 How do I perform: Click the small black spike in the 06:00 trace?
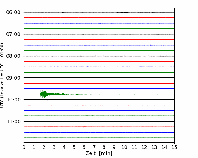pyautogui.click(x=125, y=12)
